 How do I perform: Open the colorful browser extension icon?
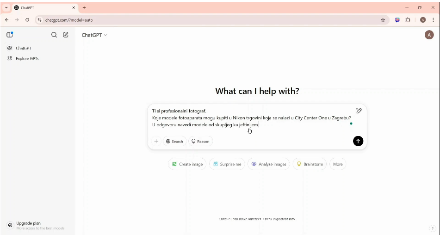tap(397, 20)
